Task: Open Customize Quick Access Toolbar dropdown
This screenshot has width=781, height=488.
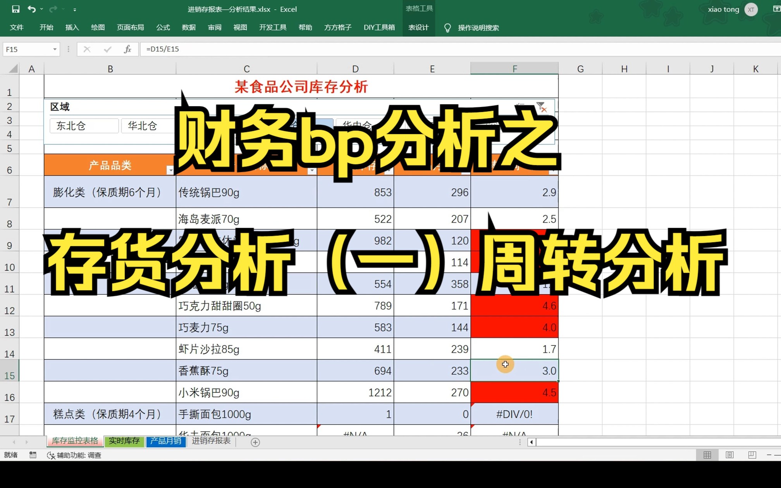Action: click(x=75, y=9)
